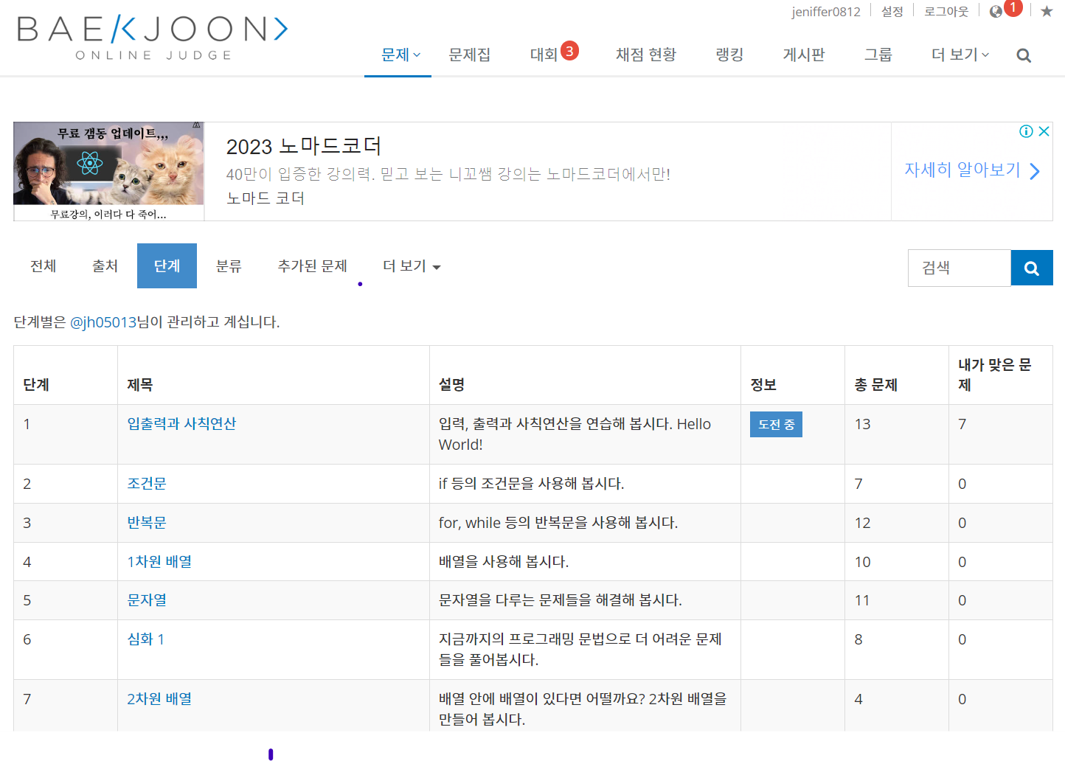Open @jh05013 user link
Image resolution: width=1065 pixels, height=761 pixels.
click(104, 322)
